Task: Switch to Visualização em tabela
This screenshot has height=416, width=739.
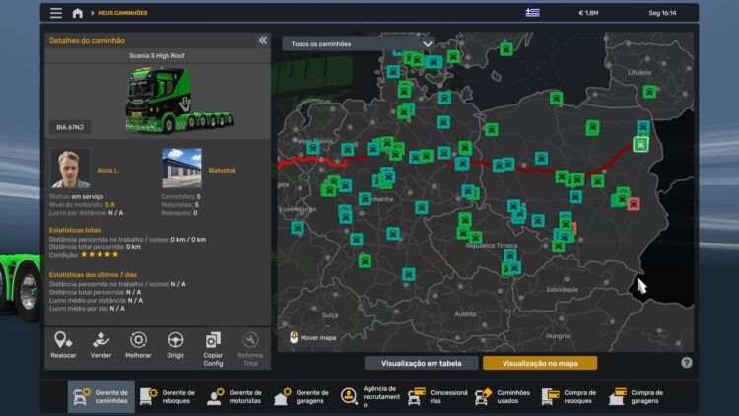Action: pyautogui.click(x=422, y=363)
